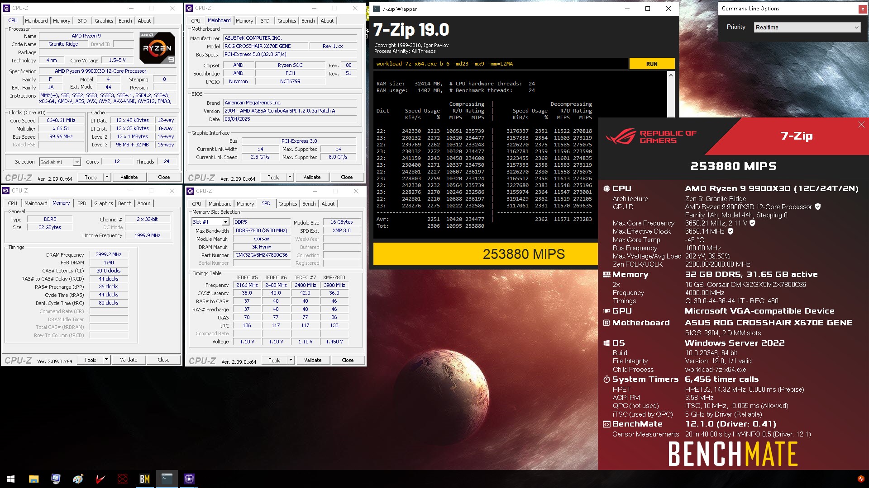869x488 pixels.
Task: Click the AMD Ryzen 9 logo image
Action: (x=157, y=47)
